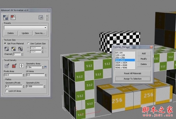The width and height of the screenshot is (176, 119).
Task: Click the Pixels Area spinner arrows
Action: (x=23, y=75)
